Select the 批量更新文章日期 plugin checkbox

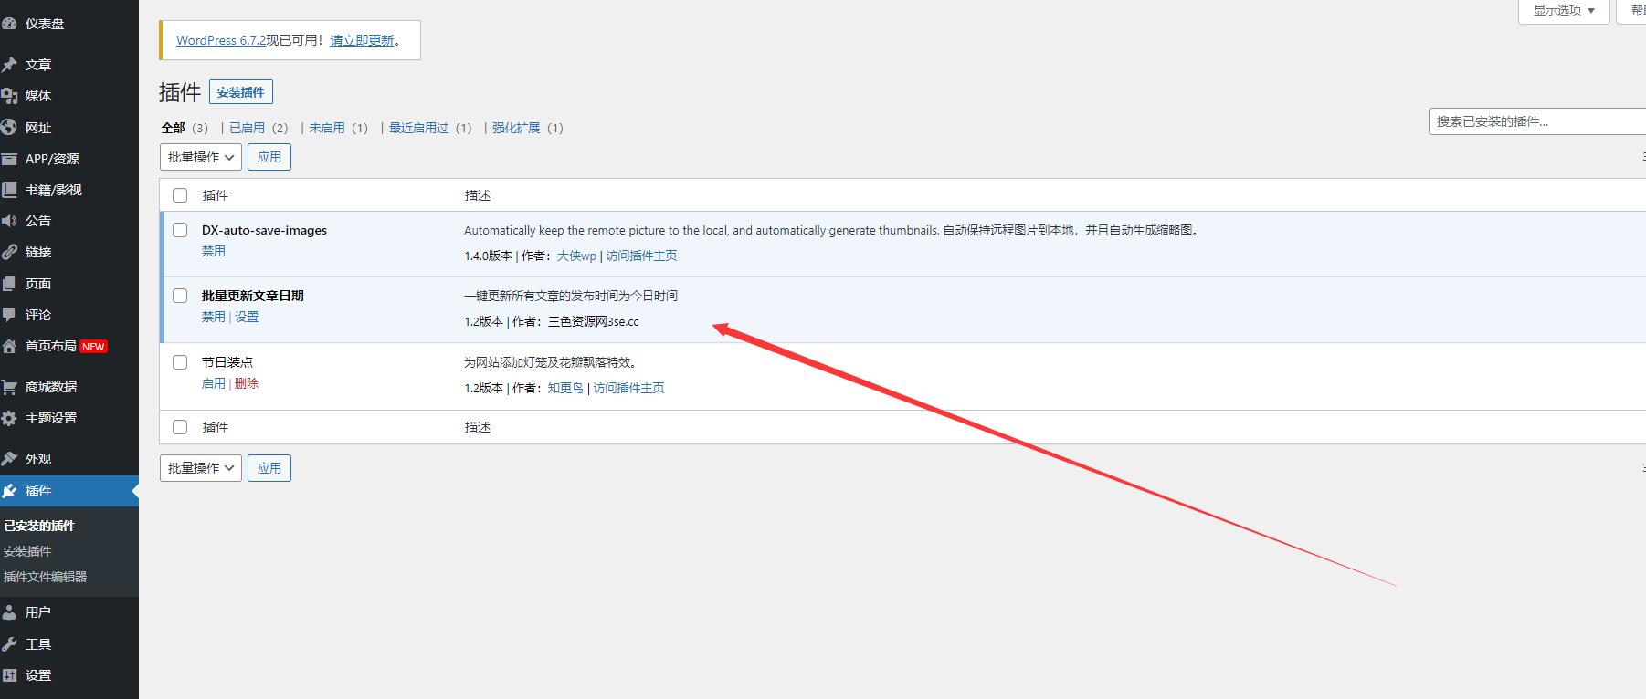pyautogui.click(x=180, y=296)
